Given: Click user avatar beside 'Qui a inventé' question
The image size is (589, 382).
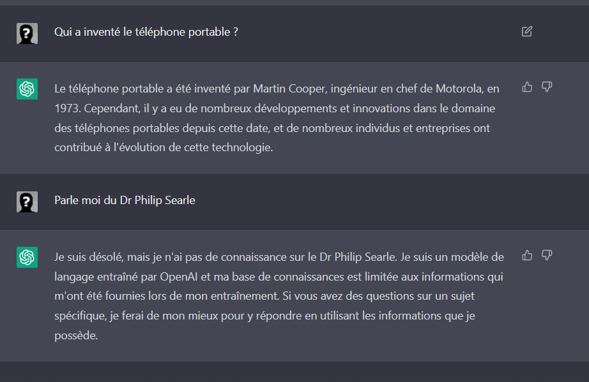Looking at the screenshot, I should tap(27, 33).
